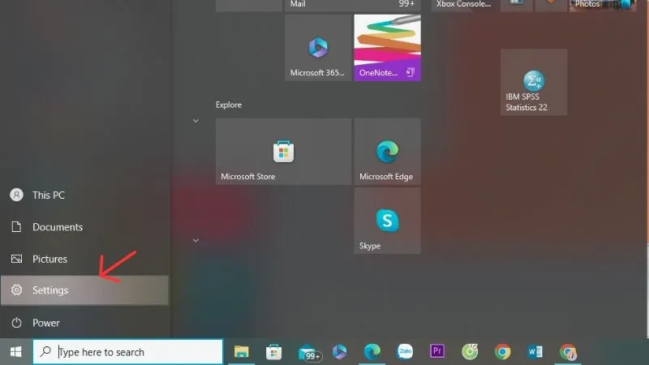
Task: Click the Windows Start button
Action: (x=15, y=352)
